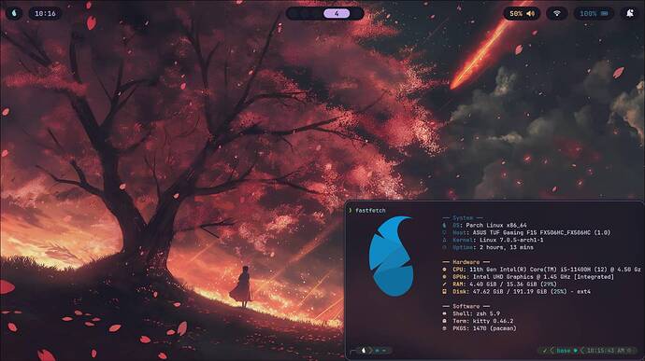Click the PKGS package icon
The width and height of the screenshot is (645, 361).
(444, 328)
